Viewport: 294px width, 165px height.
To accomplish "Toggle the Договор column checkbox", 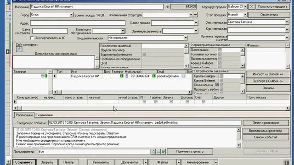I will click(x=187, y=102).
